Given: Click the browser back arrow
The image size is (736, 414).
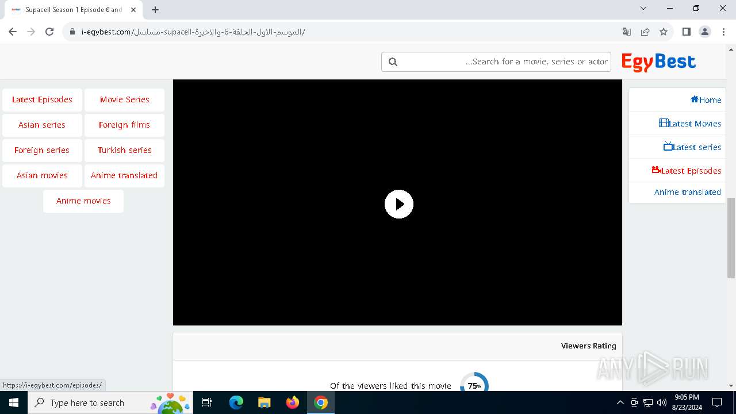Looking at the screenshot, I should coord(13,32).
